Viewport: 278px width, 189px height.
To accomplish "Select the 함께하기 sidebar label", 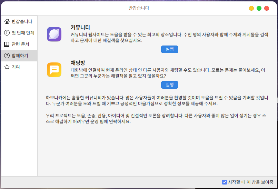I will [x=20, y=56].
